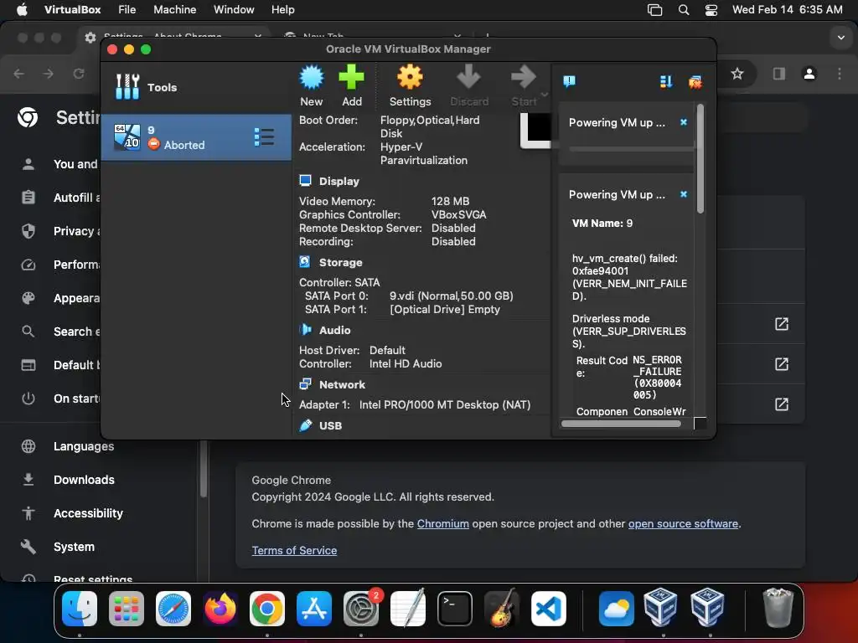The height and width of the screenshot is (643, 858).
Task: Open the VirtualBox menu in menu bar
Action: 72,10
